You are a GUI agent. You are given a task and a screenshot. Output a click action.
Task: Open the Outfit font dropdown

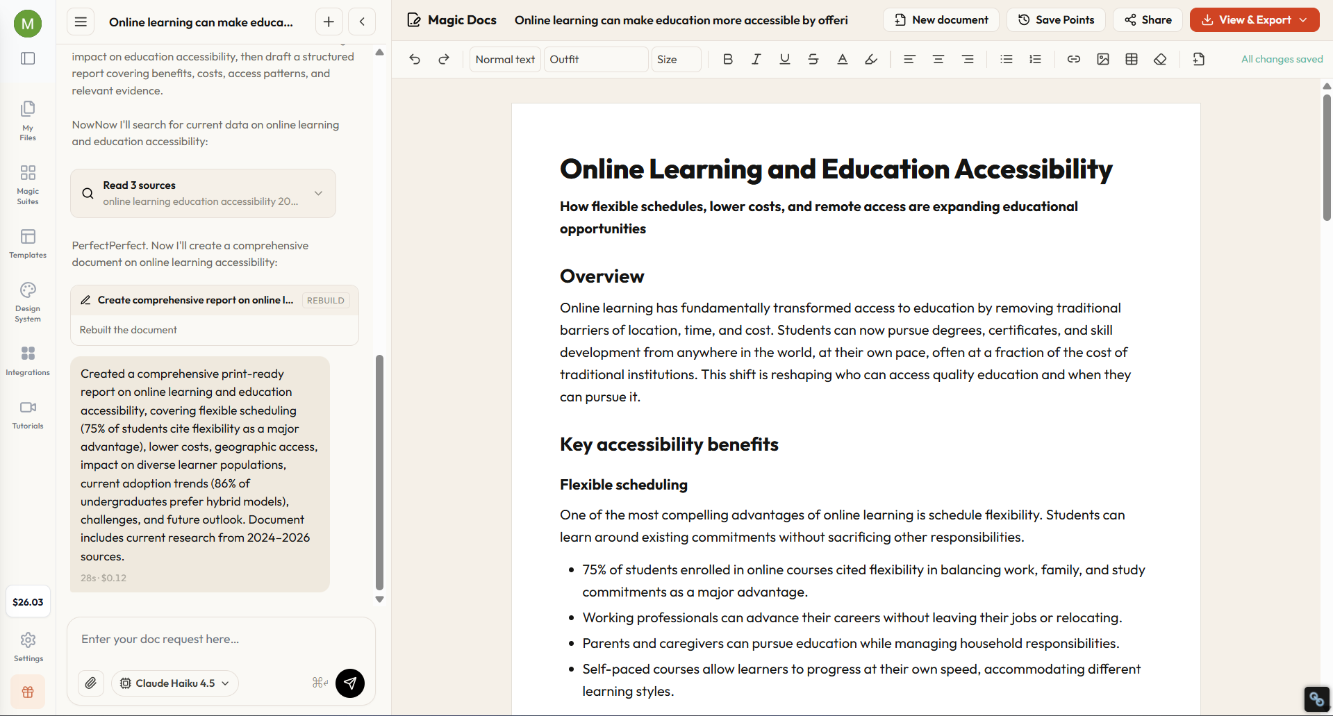click(596, 59)
